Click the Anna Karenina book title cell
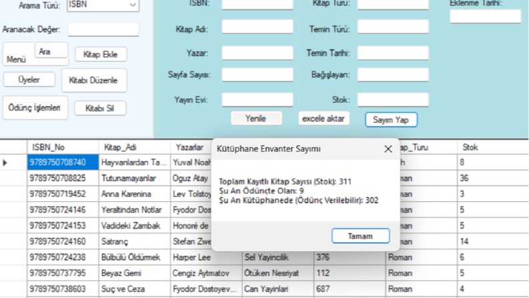529x298 pixels. pyautogui.click(x=135, y=194)
